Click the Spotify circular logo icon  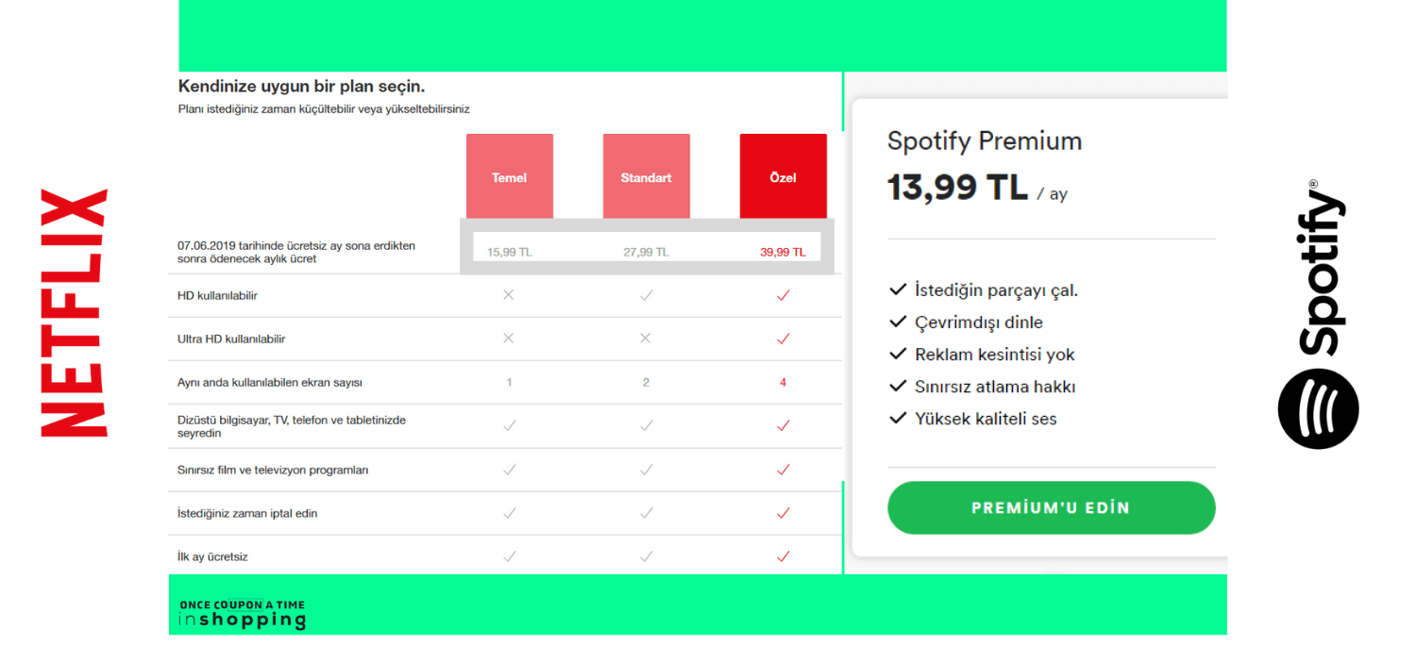1319,408
